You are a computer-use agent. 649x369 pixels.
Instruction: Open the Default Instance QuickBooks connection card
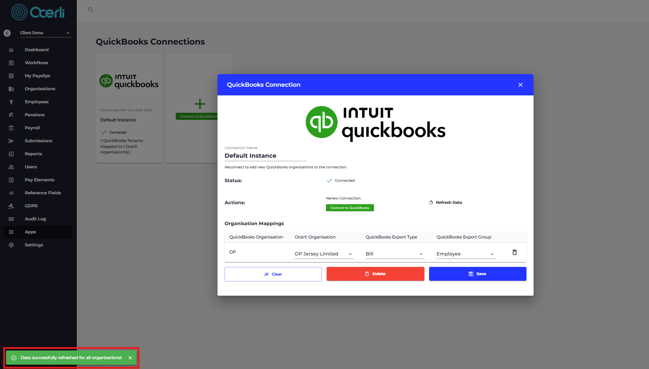[129, 108]
